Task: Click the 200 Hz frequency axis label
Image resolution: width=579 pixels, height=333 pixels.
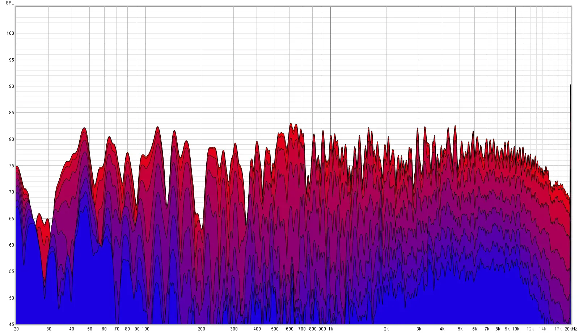Action: tap(201, 329)
